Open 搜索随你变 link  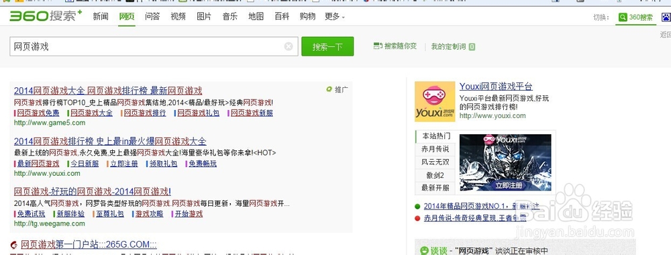tap(401, 46)
